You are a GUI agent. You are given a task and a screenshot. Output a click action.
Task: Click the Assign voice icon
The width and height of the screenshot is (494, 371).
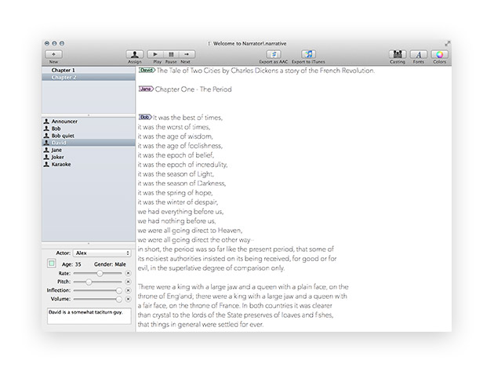pyautogui.click(x=135, y=55)
